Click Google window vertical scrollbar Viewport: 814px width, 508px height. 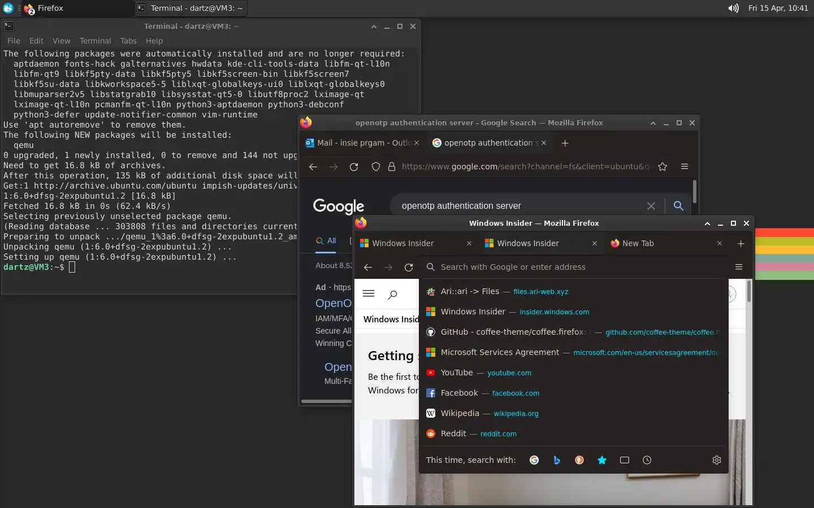pos(694,192)
